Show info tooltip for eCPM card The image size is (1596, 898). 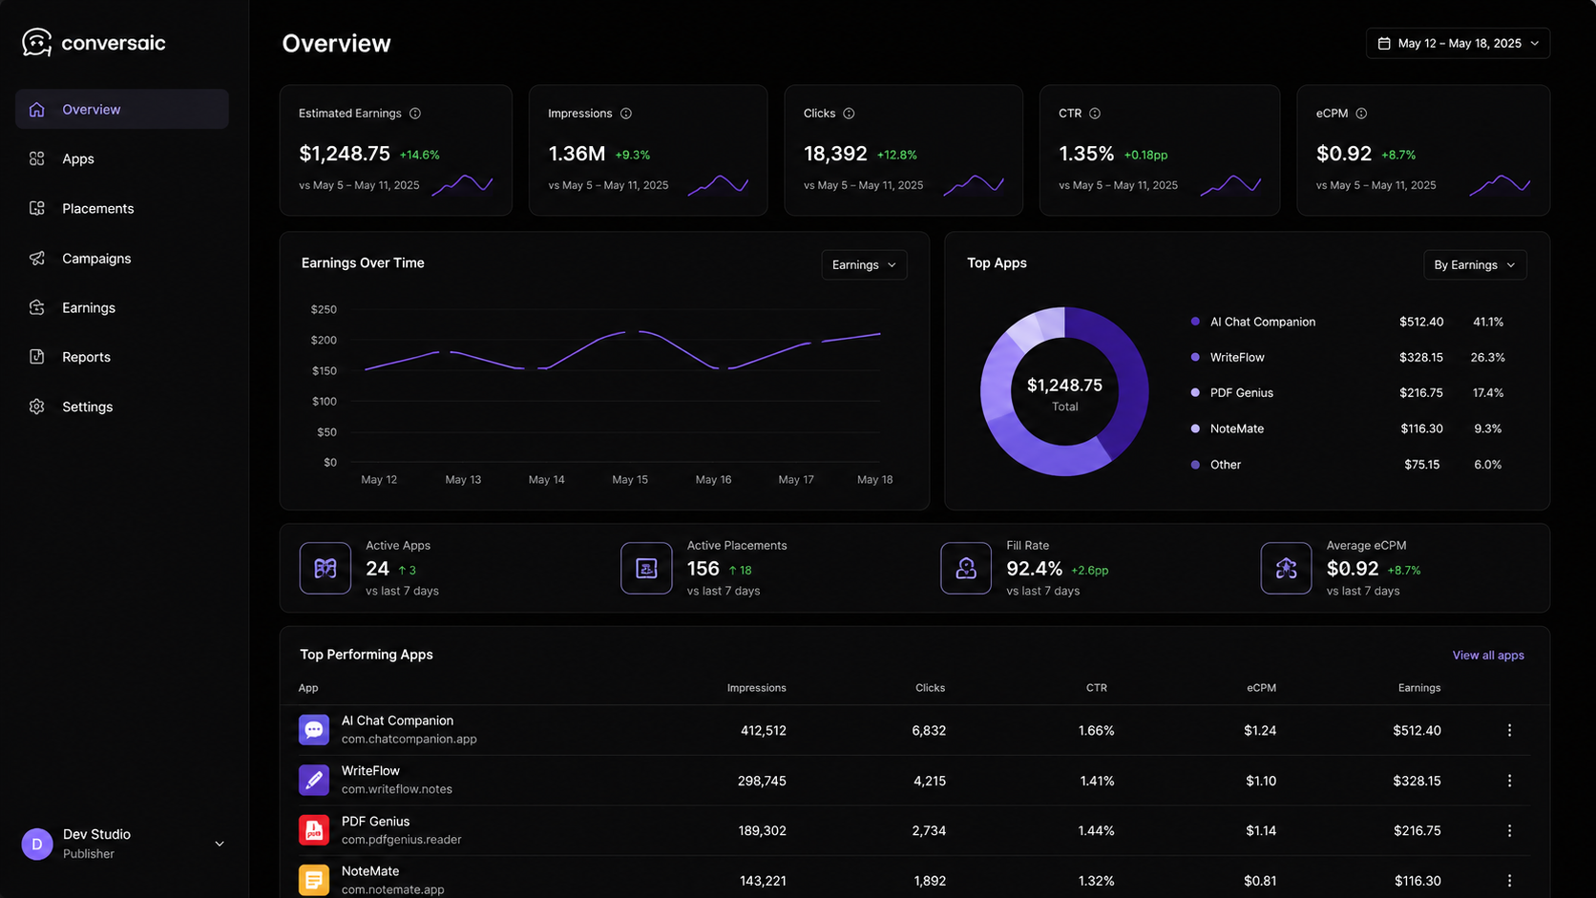coord(1361,114)
